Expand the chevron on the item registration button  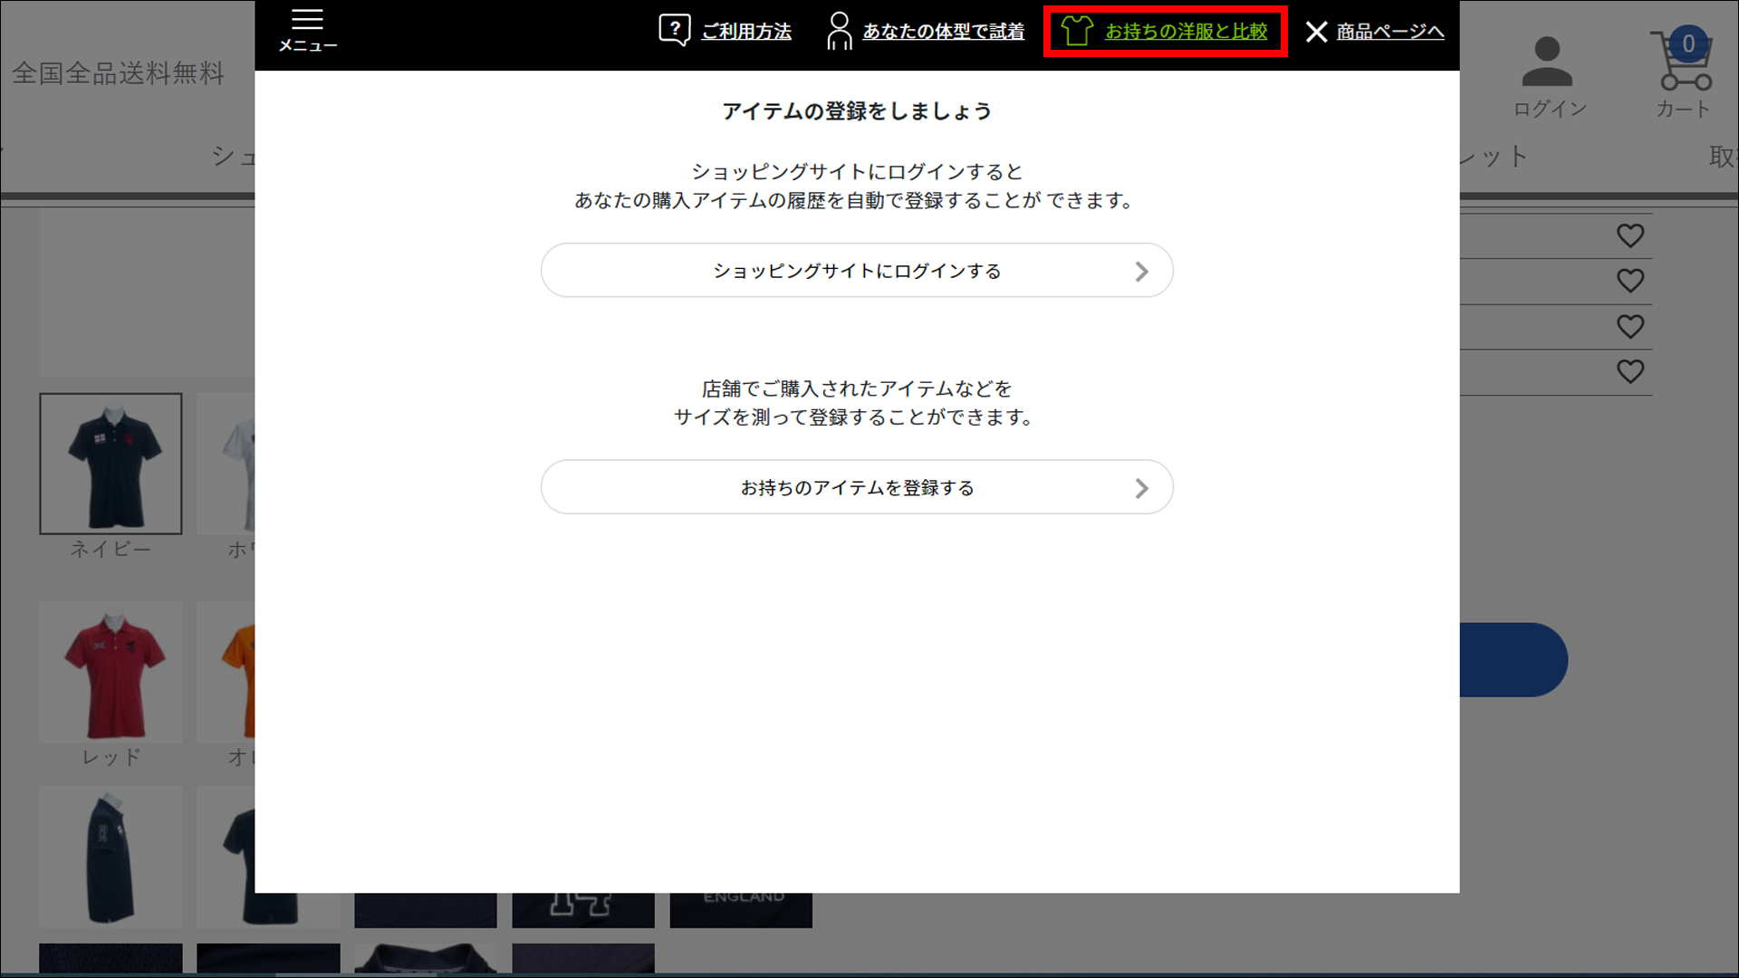pos(1141,487)
